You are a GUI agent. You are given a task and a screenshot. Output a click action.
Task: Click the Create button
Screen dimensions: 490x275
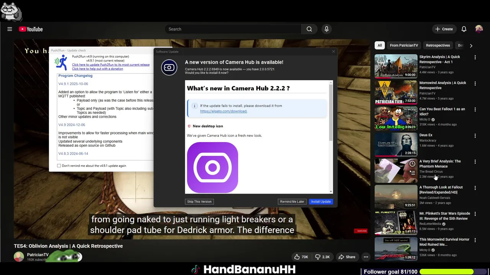tap(444, 29)
